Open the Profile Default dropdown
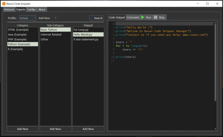Image resolution: width=223 pixels, height=137 pixels. (x=28, y=18)
